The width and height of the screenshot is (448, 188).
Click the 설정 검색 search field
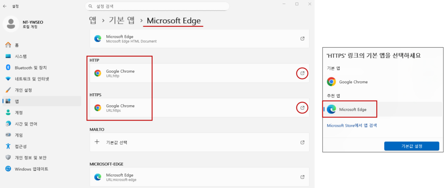pos(157,7)
